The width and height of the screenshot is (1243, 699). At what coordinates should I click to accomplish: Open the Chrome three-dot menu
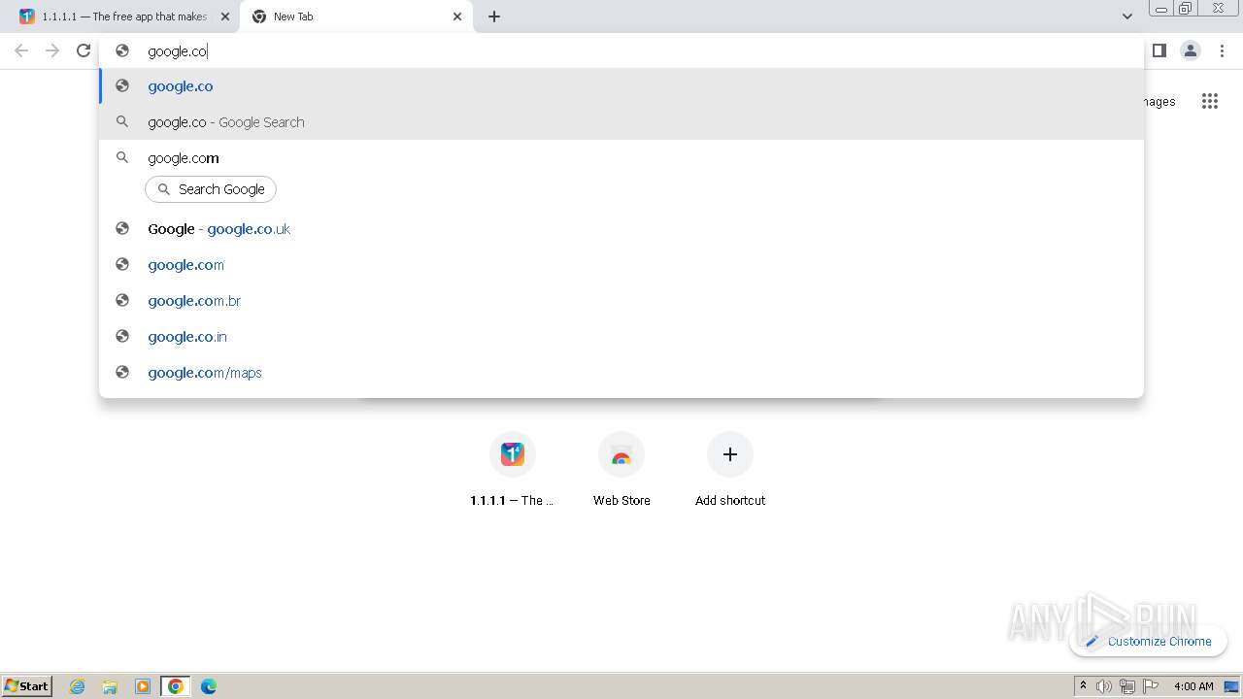click(1222, 50)
